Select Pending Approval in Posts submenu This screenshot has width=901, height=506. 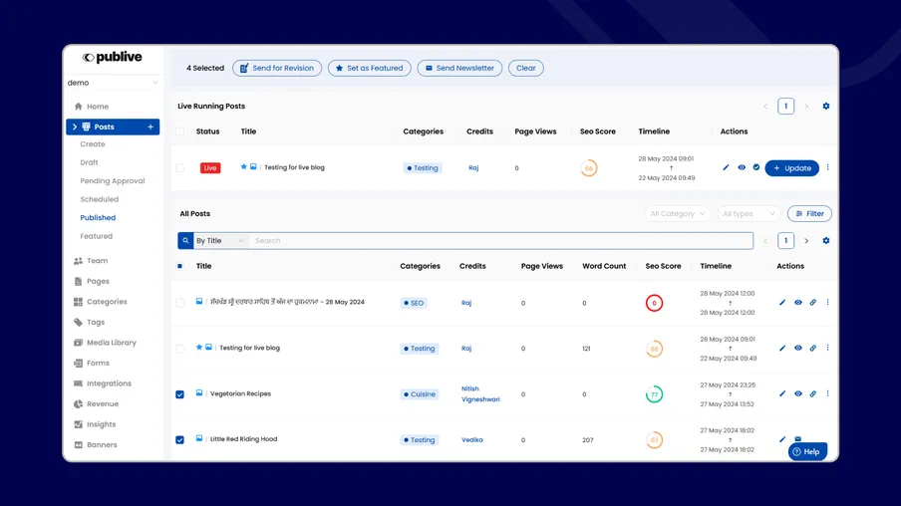[113, 181]
